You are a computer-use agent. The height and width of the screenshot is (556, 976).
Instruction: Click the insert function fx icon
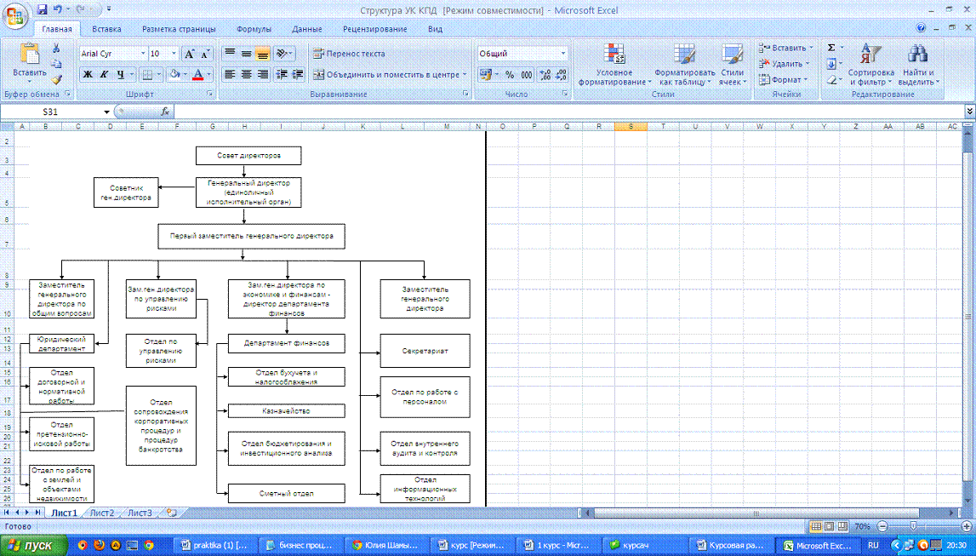click(165, 112)
